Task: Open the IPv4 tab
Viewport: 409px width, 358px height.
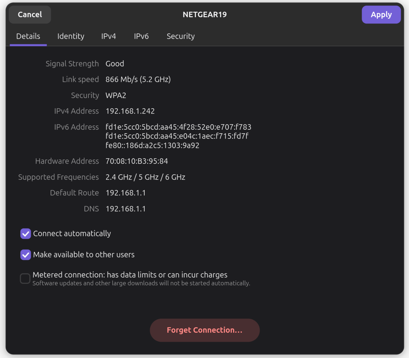Action: (x=108, y=36)
